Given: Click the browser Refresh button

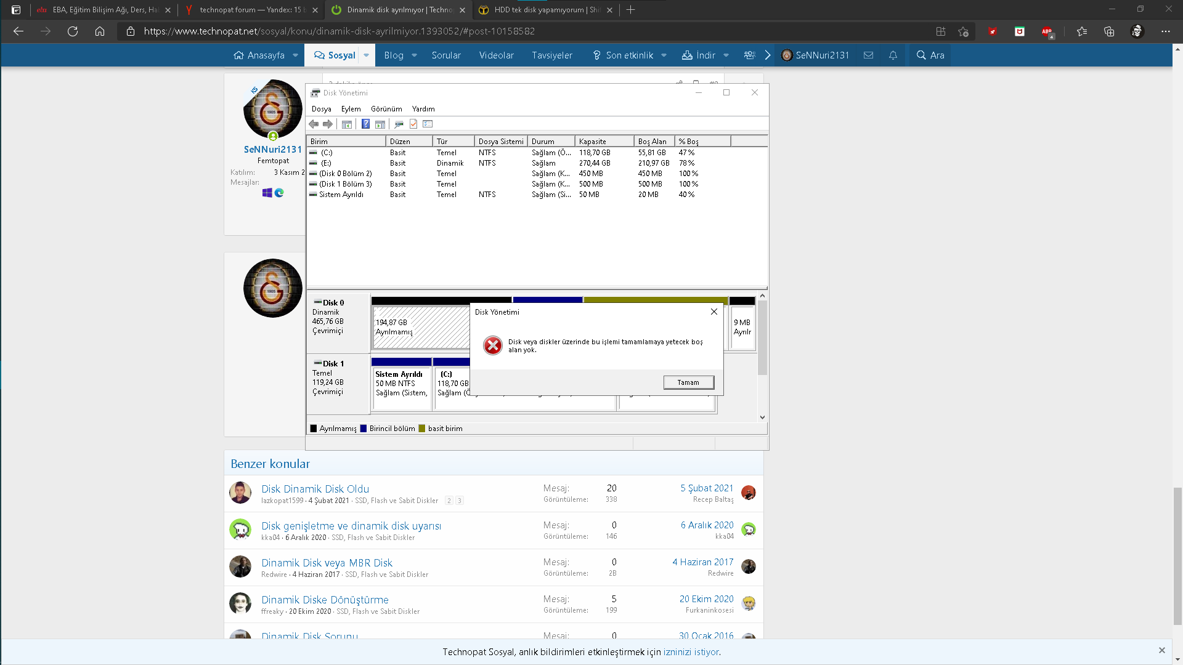Looking at the screenshot, I should [73, 31].
